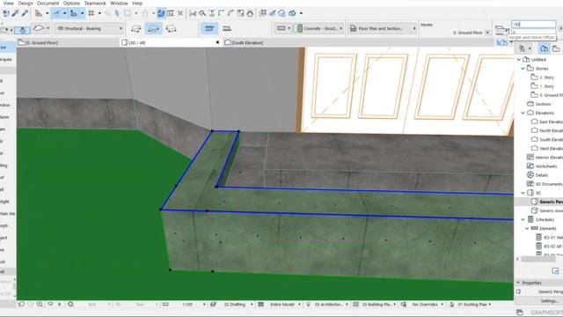Open the Document menu

(x=48, y=4)
